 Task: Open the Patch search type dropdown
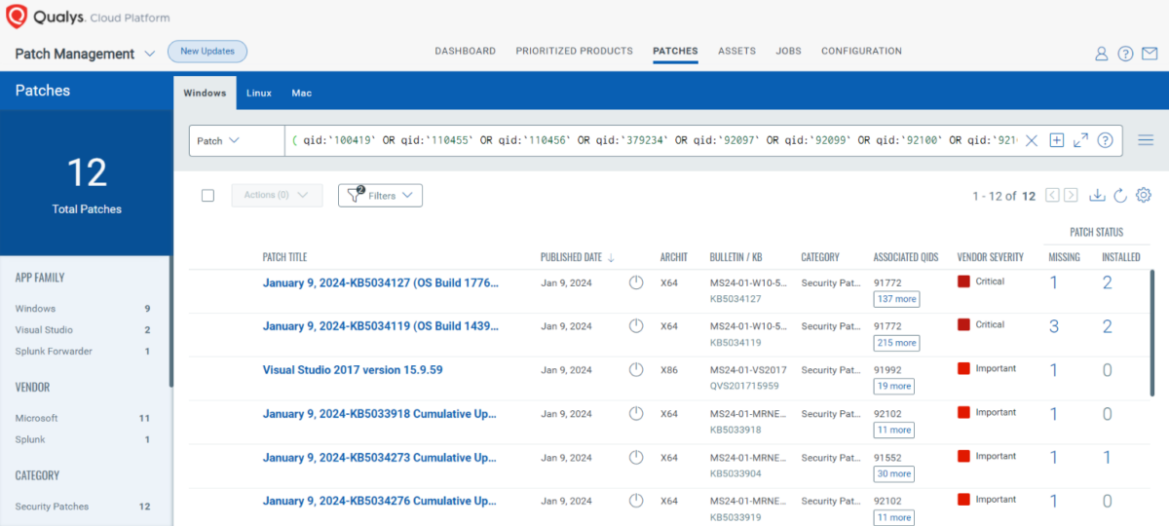tap(236, 140)
